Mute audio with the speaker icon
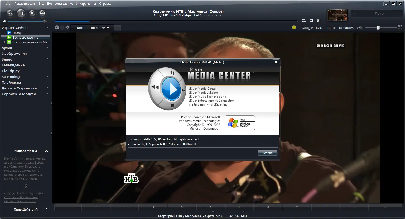 coord(5,21)
